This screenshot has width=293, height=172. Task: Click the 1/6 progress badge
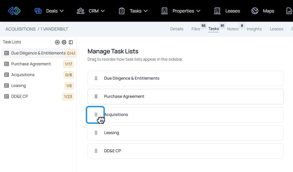[x=69, y=86]
